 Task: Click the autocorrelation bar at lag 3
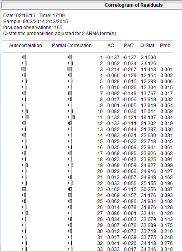[23, 69]
